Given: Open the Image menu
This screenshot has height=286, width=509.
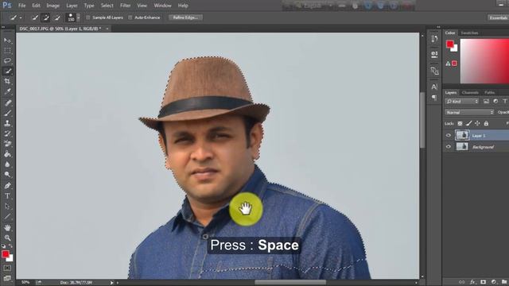Looking at the screenshot, I should coord(52,6).
